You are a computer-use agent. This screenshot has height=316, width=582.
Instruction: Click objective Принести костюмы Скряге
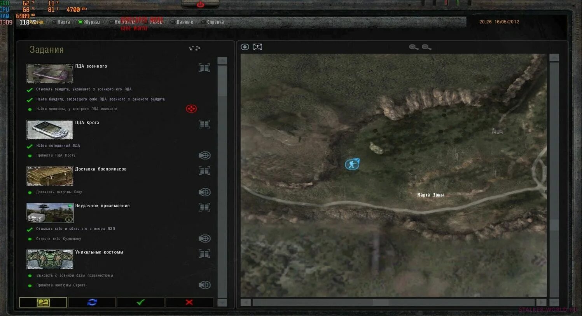pos(61,285)
